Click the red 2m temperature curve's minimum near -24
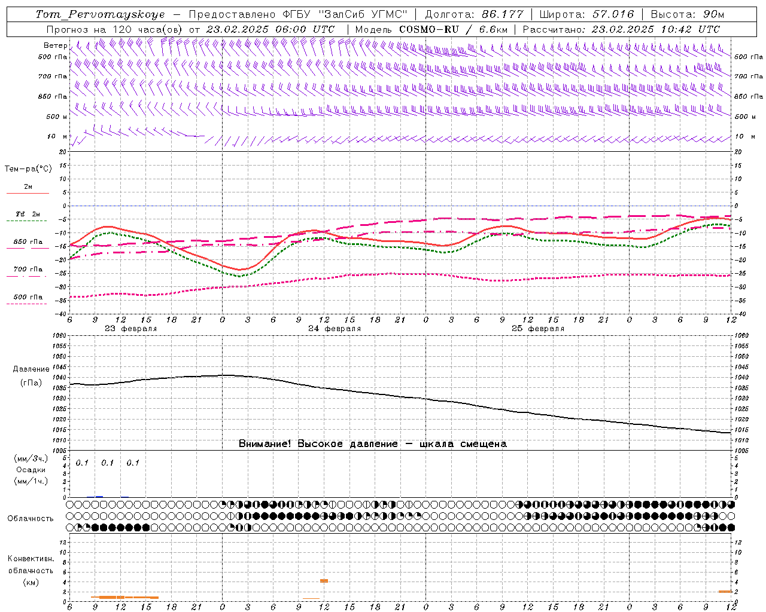 239,270
